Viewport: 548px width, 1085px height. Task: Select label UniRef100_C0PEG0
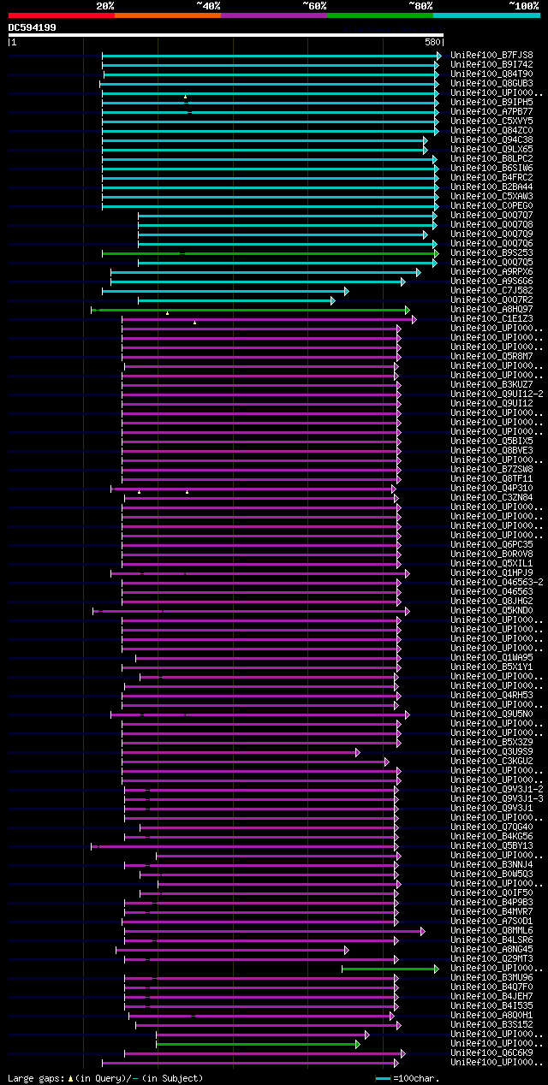pos(491,205)
